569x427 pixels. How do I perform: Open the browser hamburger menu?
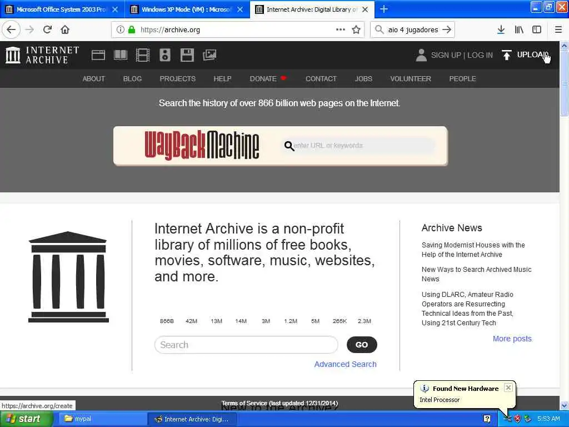[558, 30]
